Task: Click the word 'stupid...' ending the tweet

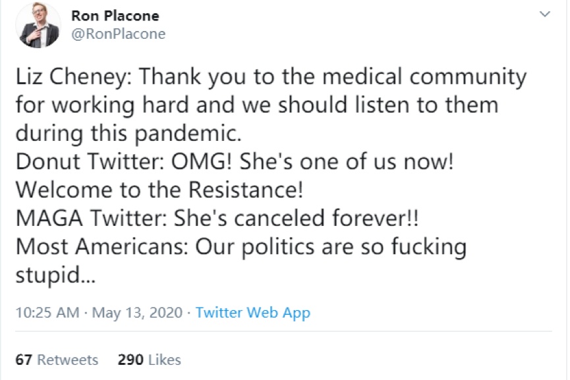Action: tap(55, 275)
